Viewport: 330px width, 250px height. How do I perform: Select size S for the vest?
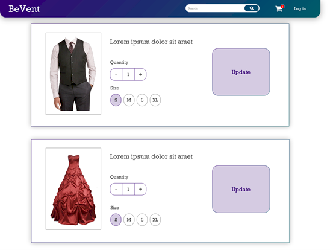pyautogui.click(x=116, y=100)
